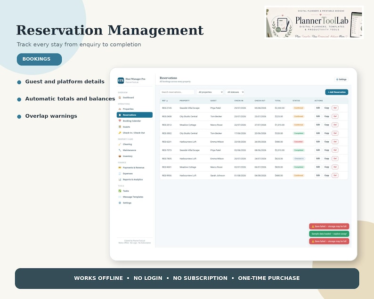This screenshot has width=374, height=299.
Task: Click the GUEST column header
Action: (x=213, y=101)
